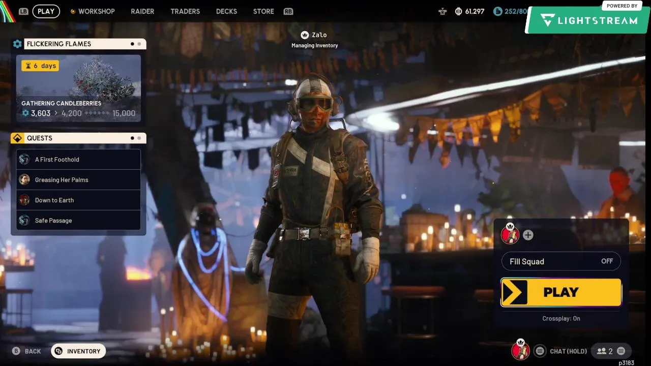Go to the TRADERS tab
The height and width of the screenshot is (366, 651).
(185, 11)
